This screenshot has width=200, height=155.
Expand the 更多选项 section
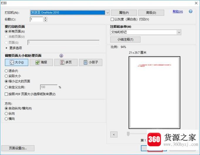(14, 48)
